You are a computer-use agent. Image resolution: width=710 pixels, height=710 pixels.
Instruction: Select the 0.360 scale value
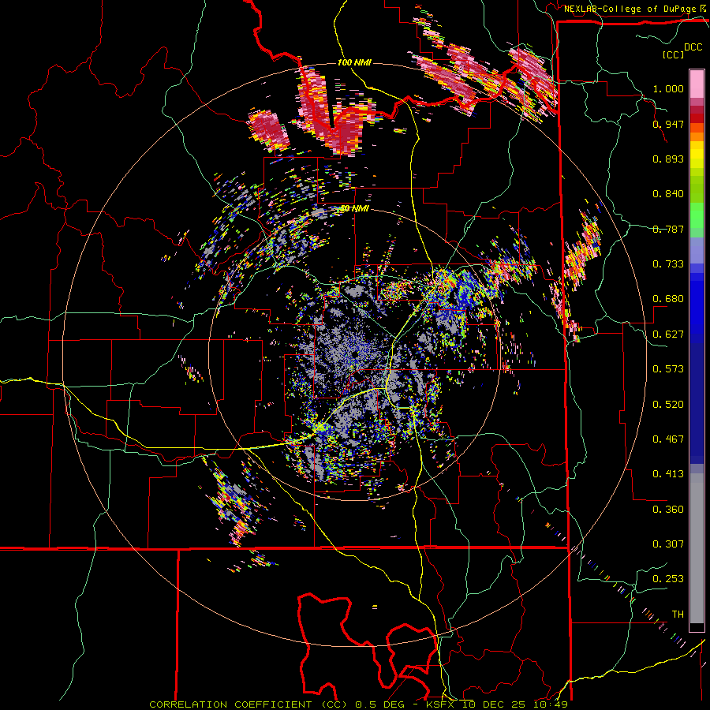click(x=668, y=510)
